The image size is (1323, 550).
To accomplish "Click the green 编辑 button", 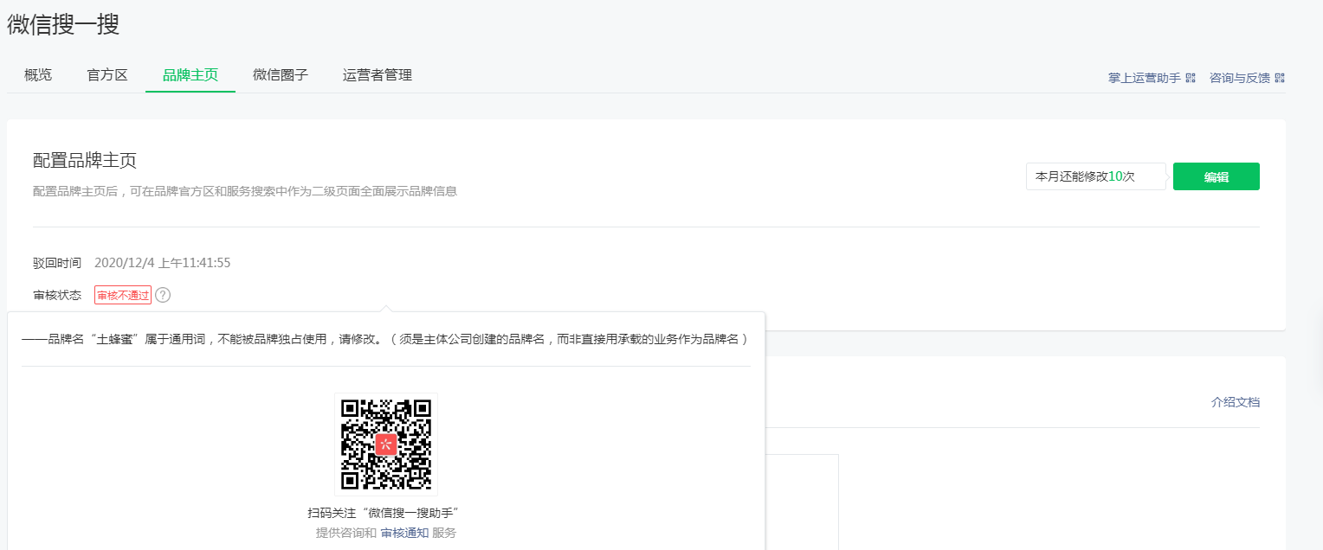I will 1217,176.
